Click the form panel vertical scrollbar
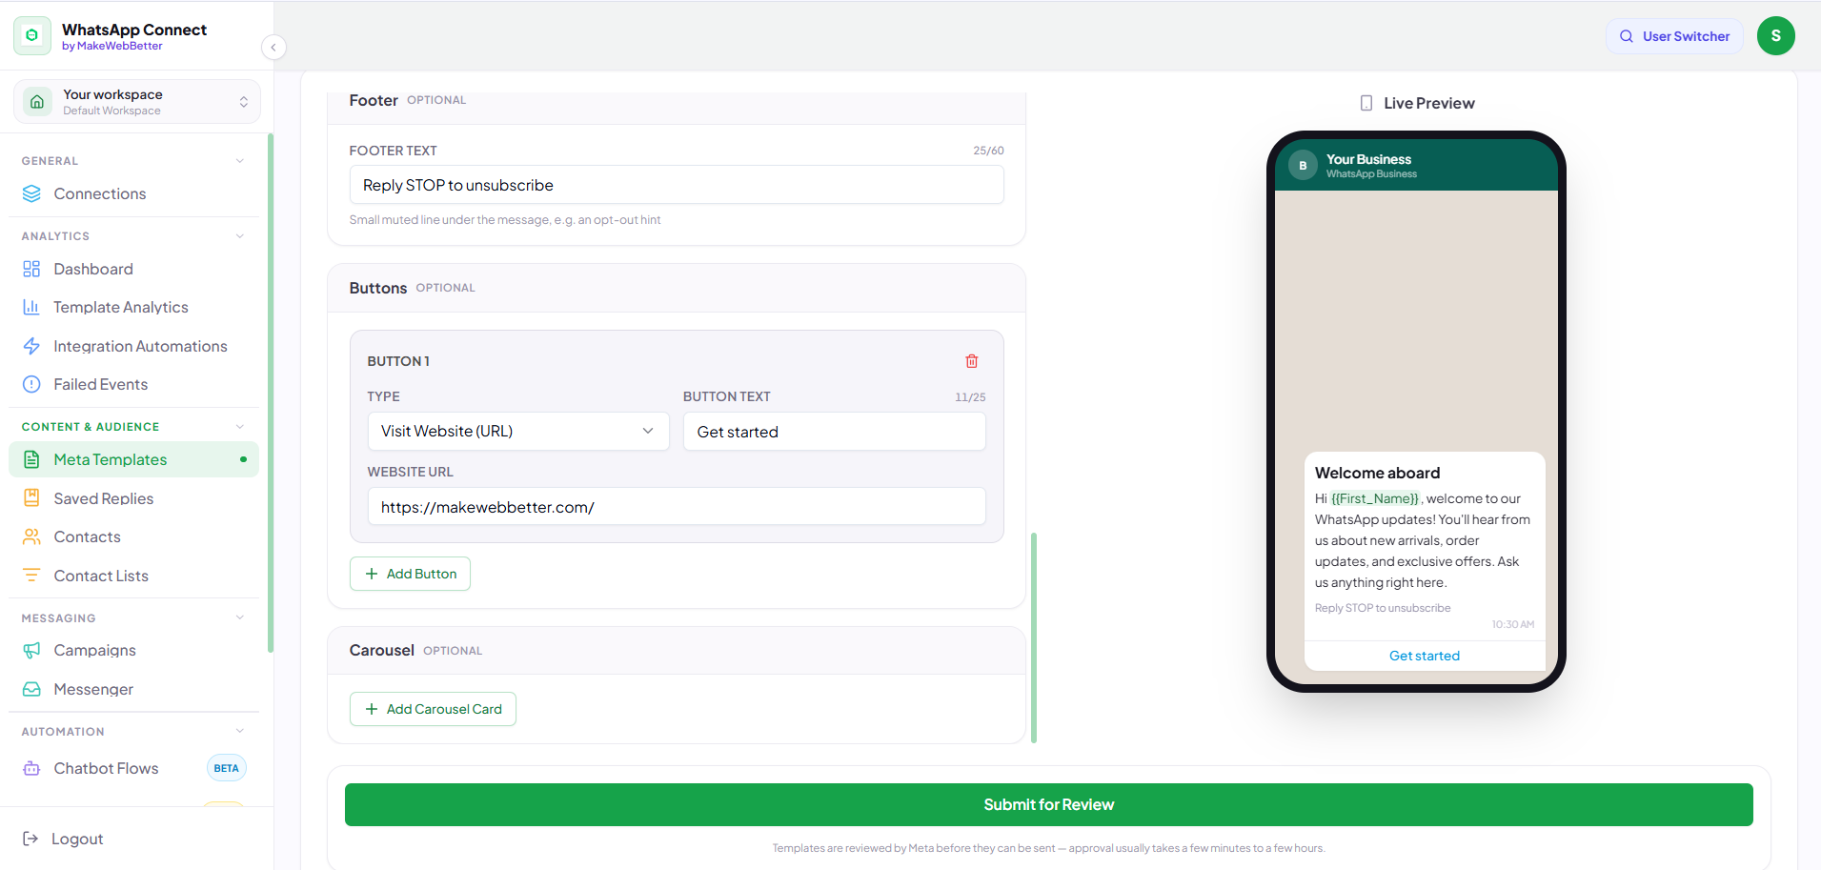 point(1034,637)
